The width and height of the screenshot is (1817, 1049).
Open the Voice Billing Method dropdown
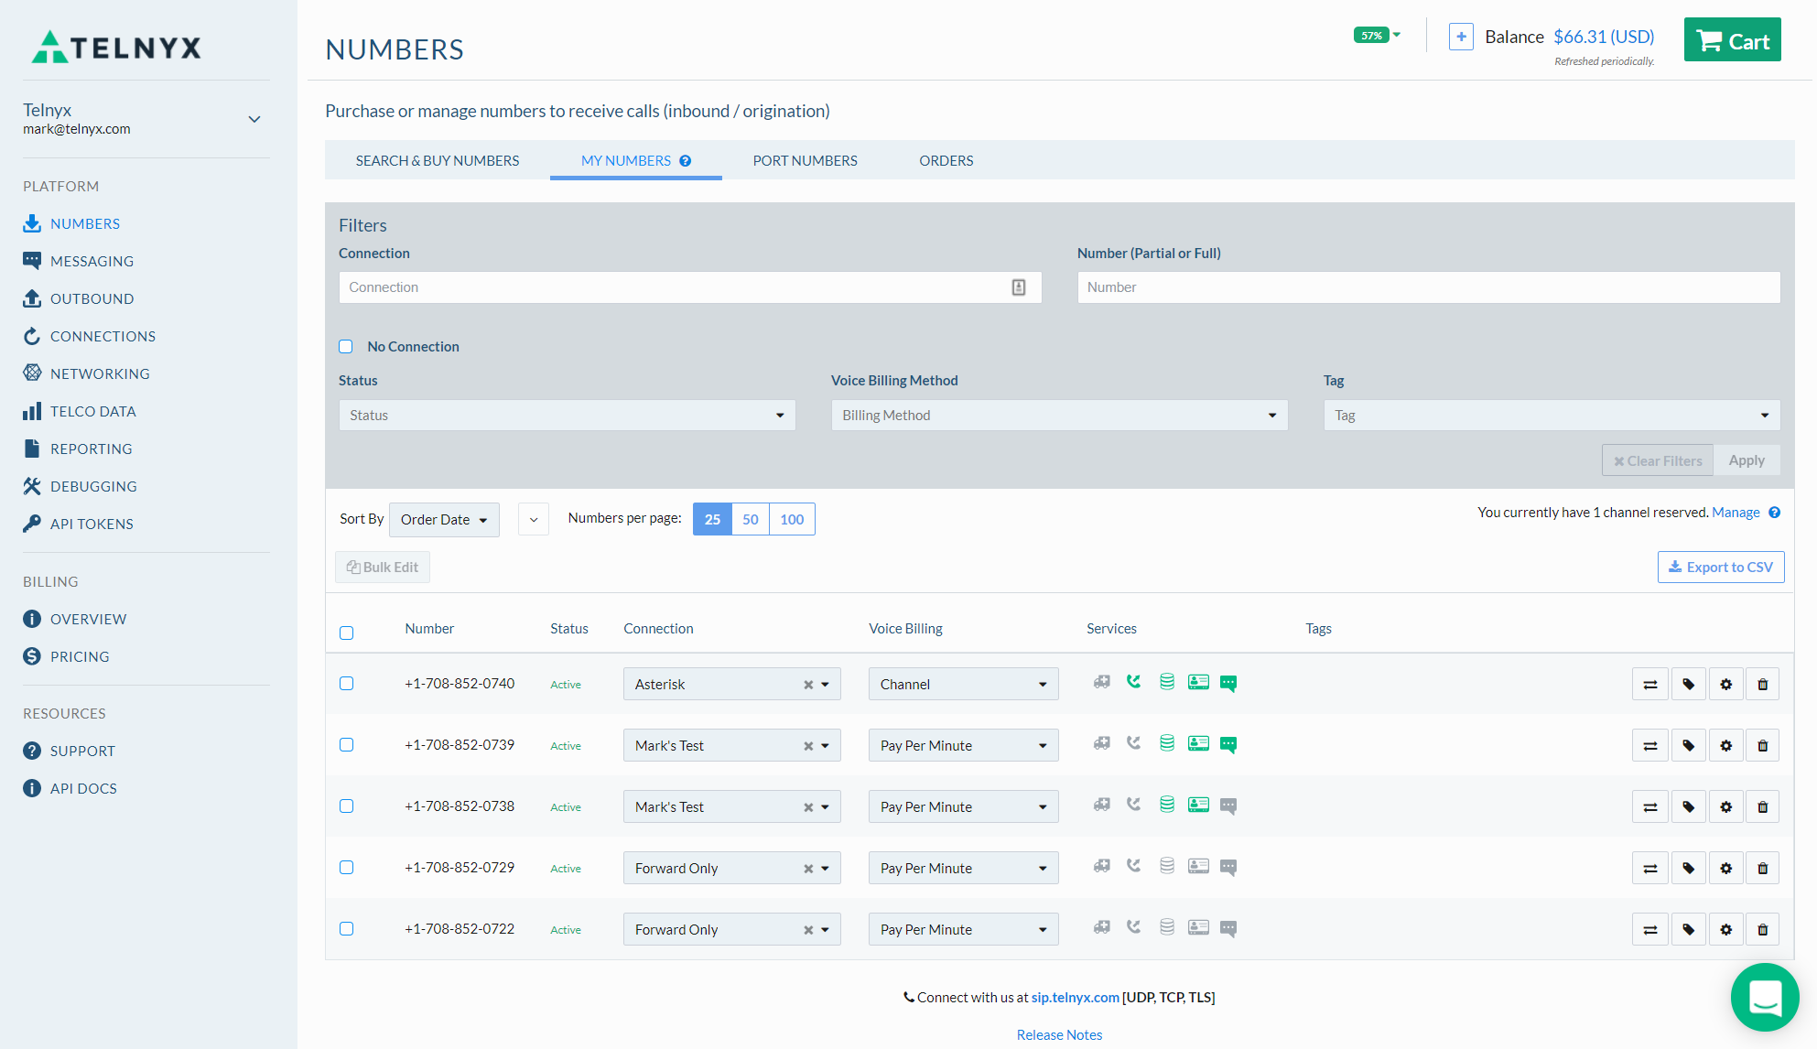click(1058, 415)
